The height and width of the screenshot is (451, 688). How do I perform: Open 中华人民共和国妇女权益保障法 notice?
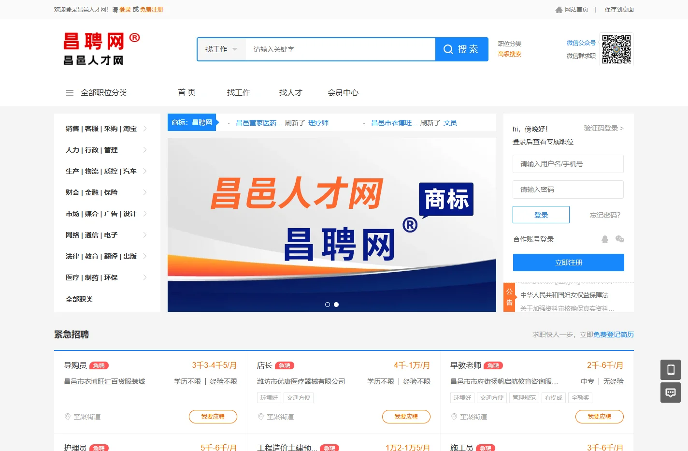(x=564, y=295)
